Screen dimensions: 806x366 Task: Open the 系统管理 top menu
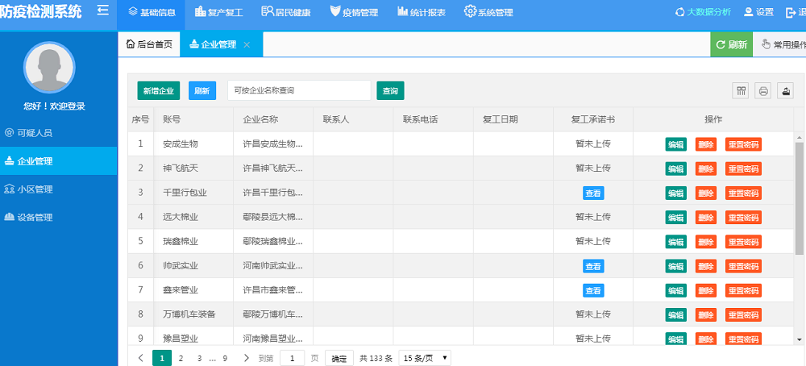point(488,12)
